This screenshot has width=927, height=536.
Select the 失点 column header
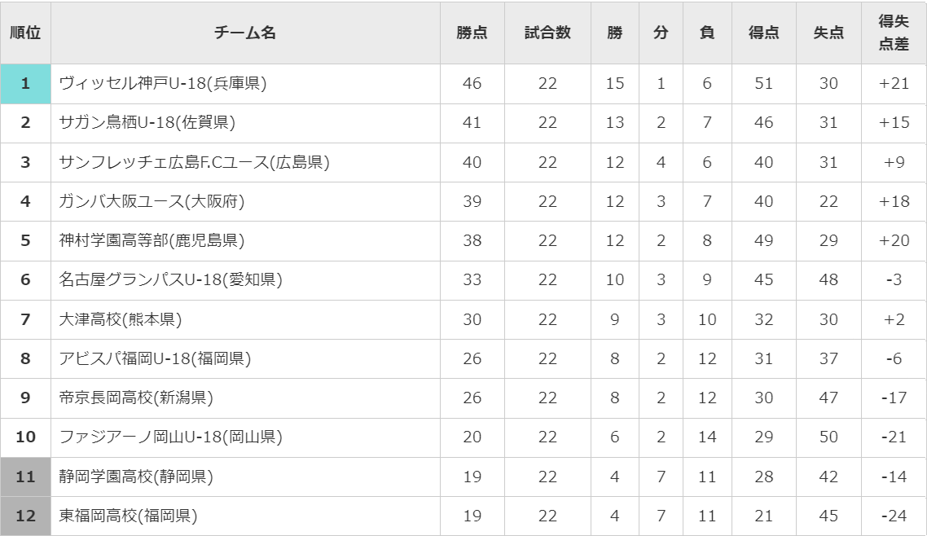pyautogui.click(x=828, y=33)
